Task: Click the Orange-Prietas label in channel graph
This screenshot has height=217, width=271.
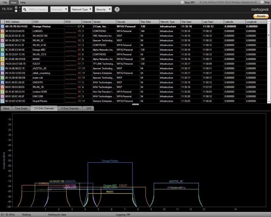Action: (110, 161)
